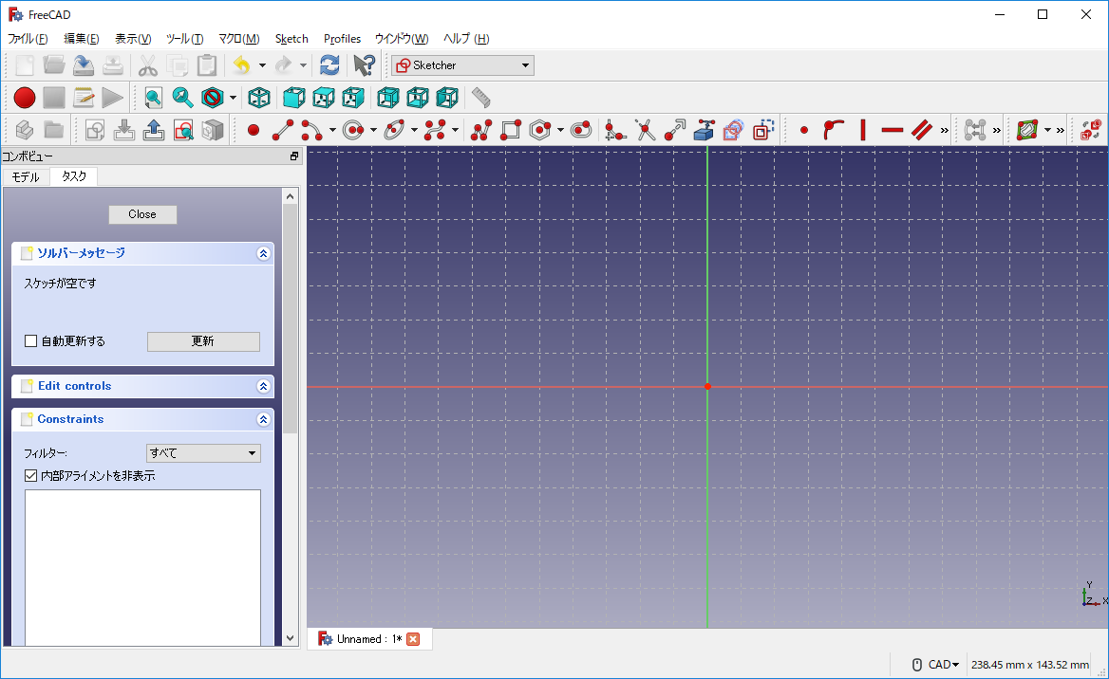Click the Refresh recompute icon

(x=329, y=65)
